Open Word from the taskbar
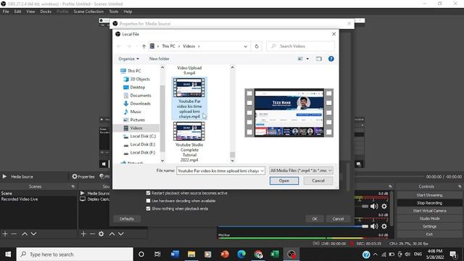Screen dimensions: 464x261 [x=175, y=254]
